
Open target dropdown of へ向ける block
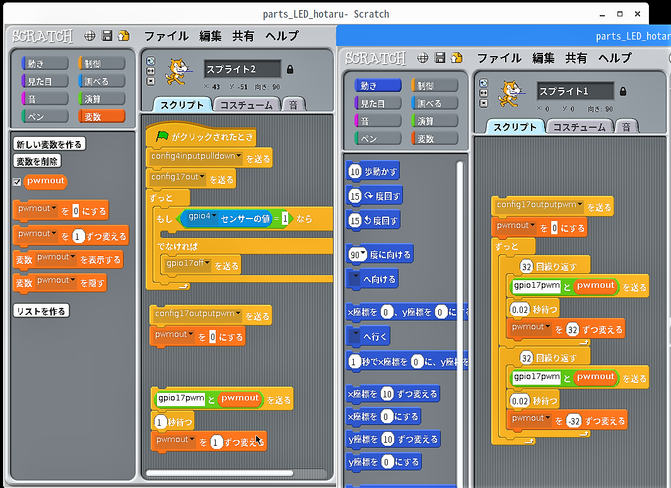pyautogui.click(x=354, y=278)
